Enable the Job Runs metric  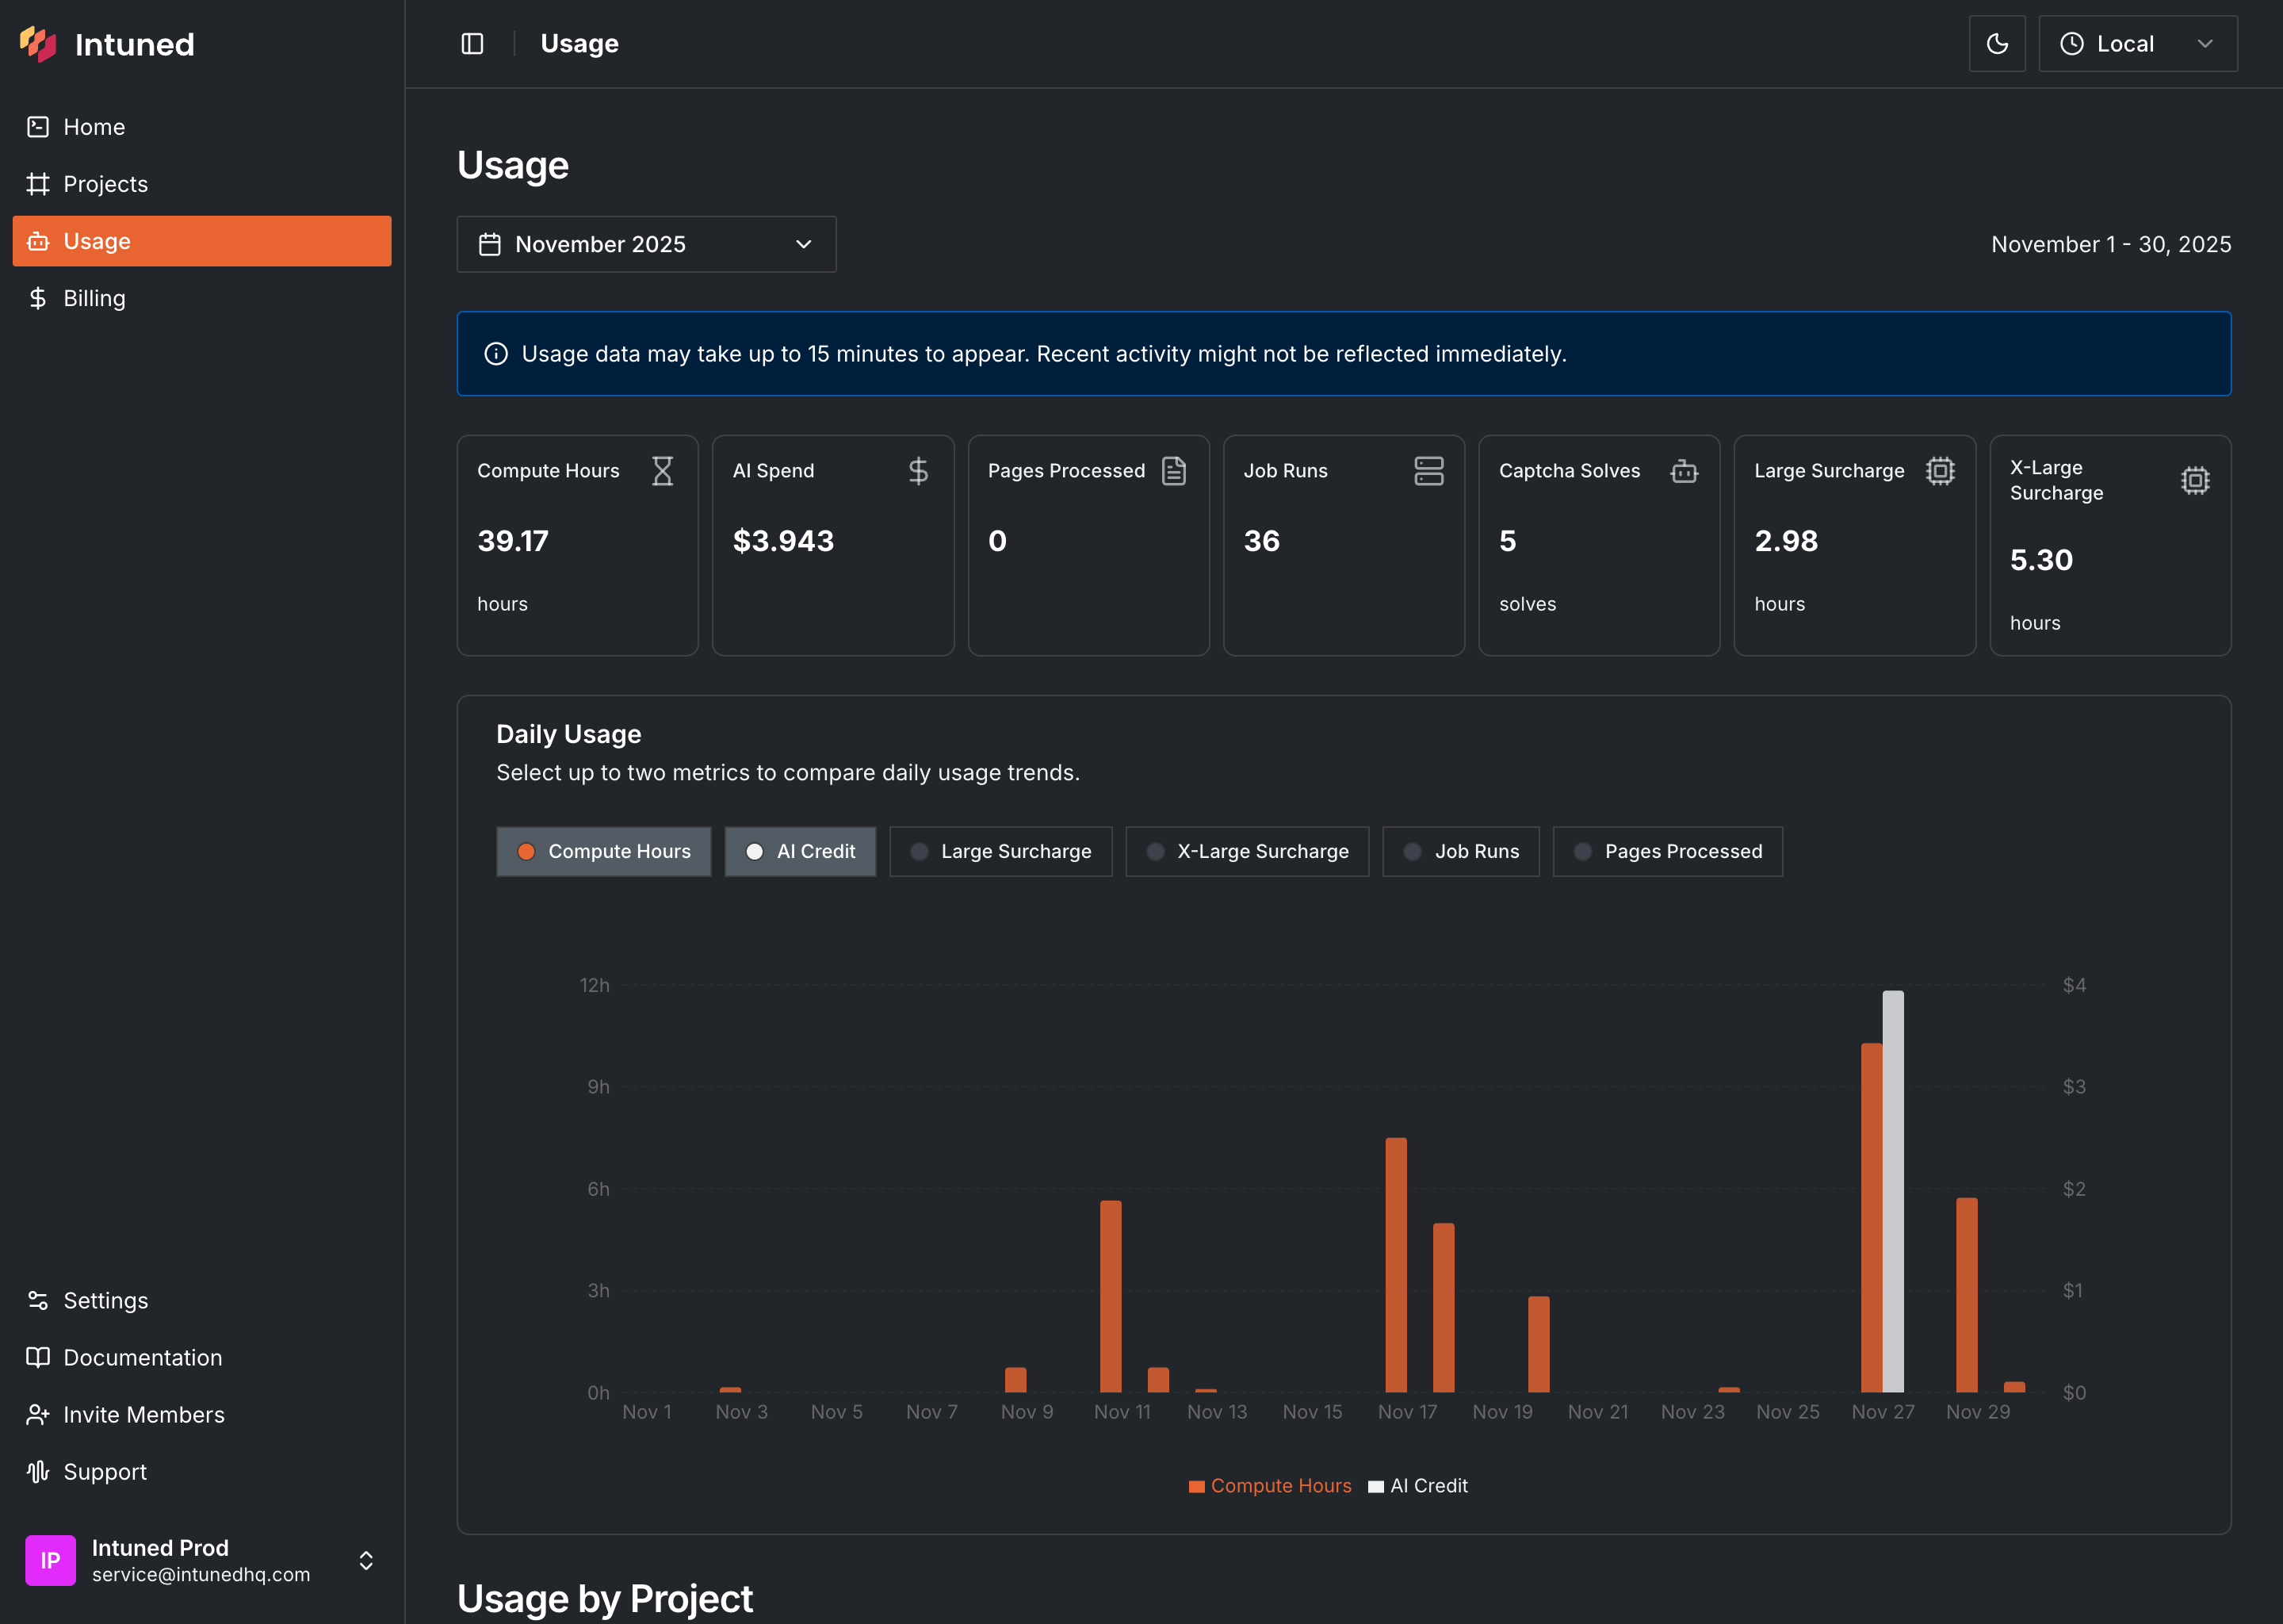(1460, 851)
